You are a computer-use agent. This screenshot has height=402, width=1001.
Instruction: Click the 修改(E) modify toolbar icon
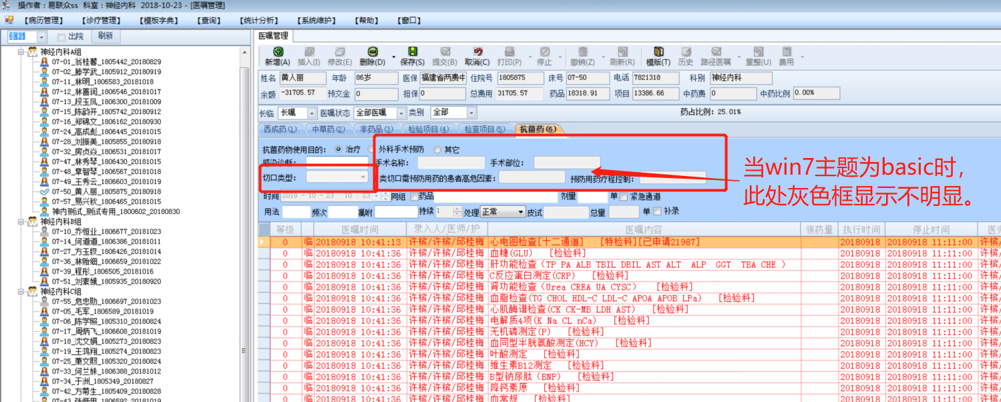[x=340, y=52]
